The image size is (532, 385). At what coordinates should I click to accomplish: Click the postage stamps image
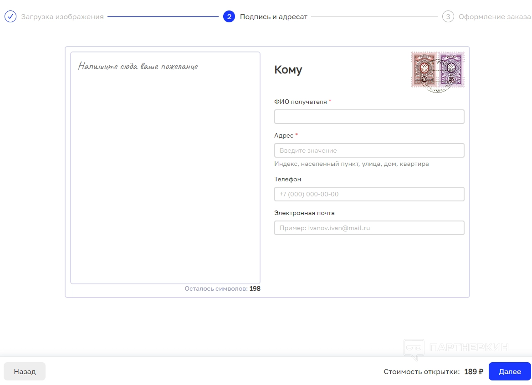(x=438, y=72)
